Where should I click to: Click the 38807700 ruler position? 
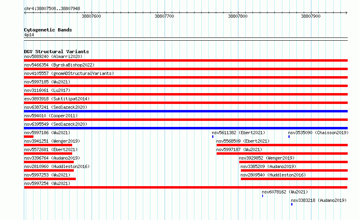point(165,16)
